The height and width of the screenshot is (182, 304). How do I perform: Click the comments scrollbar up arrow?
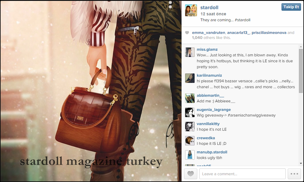[x=301, y=47]
